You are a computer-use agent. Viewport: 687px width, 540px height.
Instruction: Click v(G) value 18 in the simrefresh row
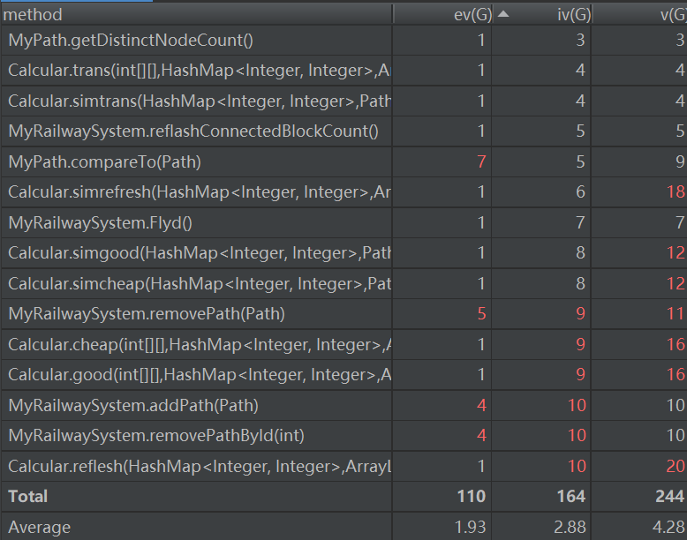[676, 192]
